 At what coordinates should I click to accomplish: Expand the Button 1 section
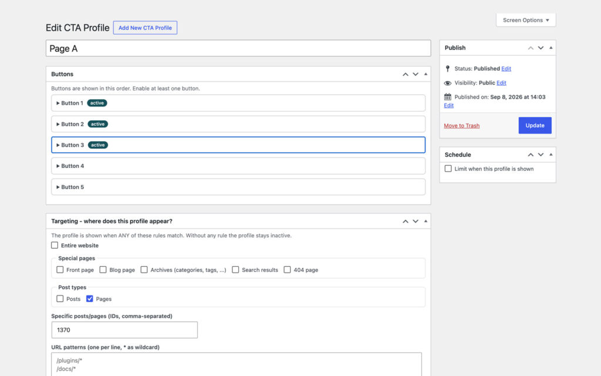coord(238,103)
